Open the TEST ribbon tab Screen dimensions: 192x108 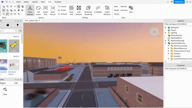[43, 2]
